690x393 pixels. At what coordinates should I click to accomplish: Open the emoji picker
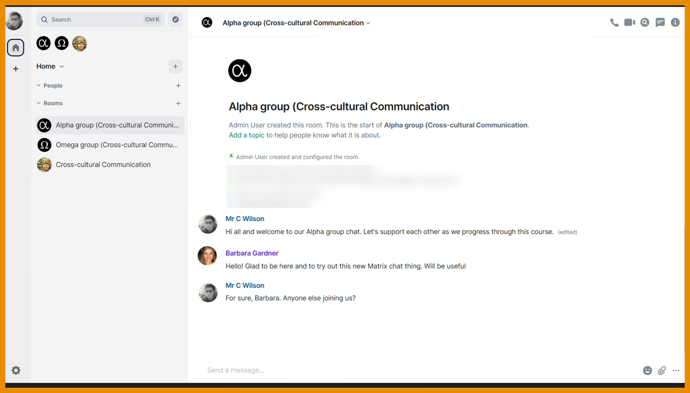tap(648, 371)
